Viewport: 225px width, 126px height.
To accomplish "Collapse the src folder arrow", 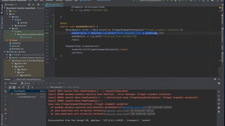I will click(x=7, y=14).
